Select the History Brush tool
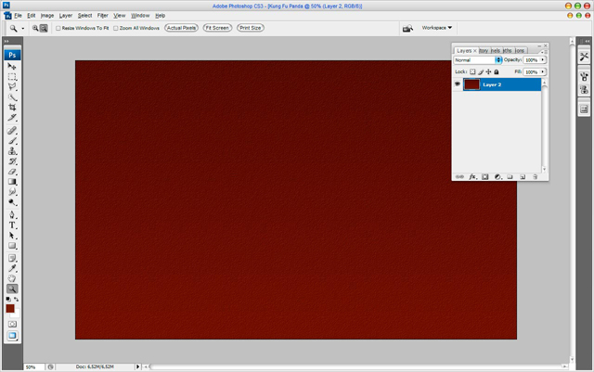This screenshot has width=594, height=372. pos(12,161)
